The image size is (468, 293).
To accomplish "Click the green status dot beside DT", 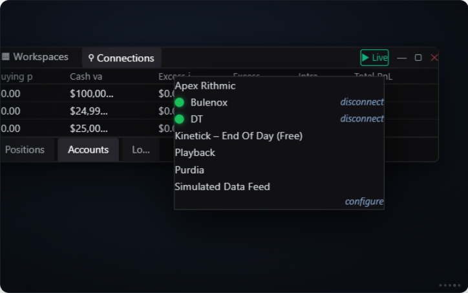I will click(180, 119).
